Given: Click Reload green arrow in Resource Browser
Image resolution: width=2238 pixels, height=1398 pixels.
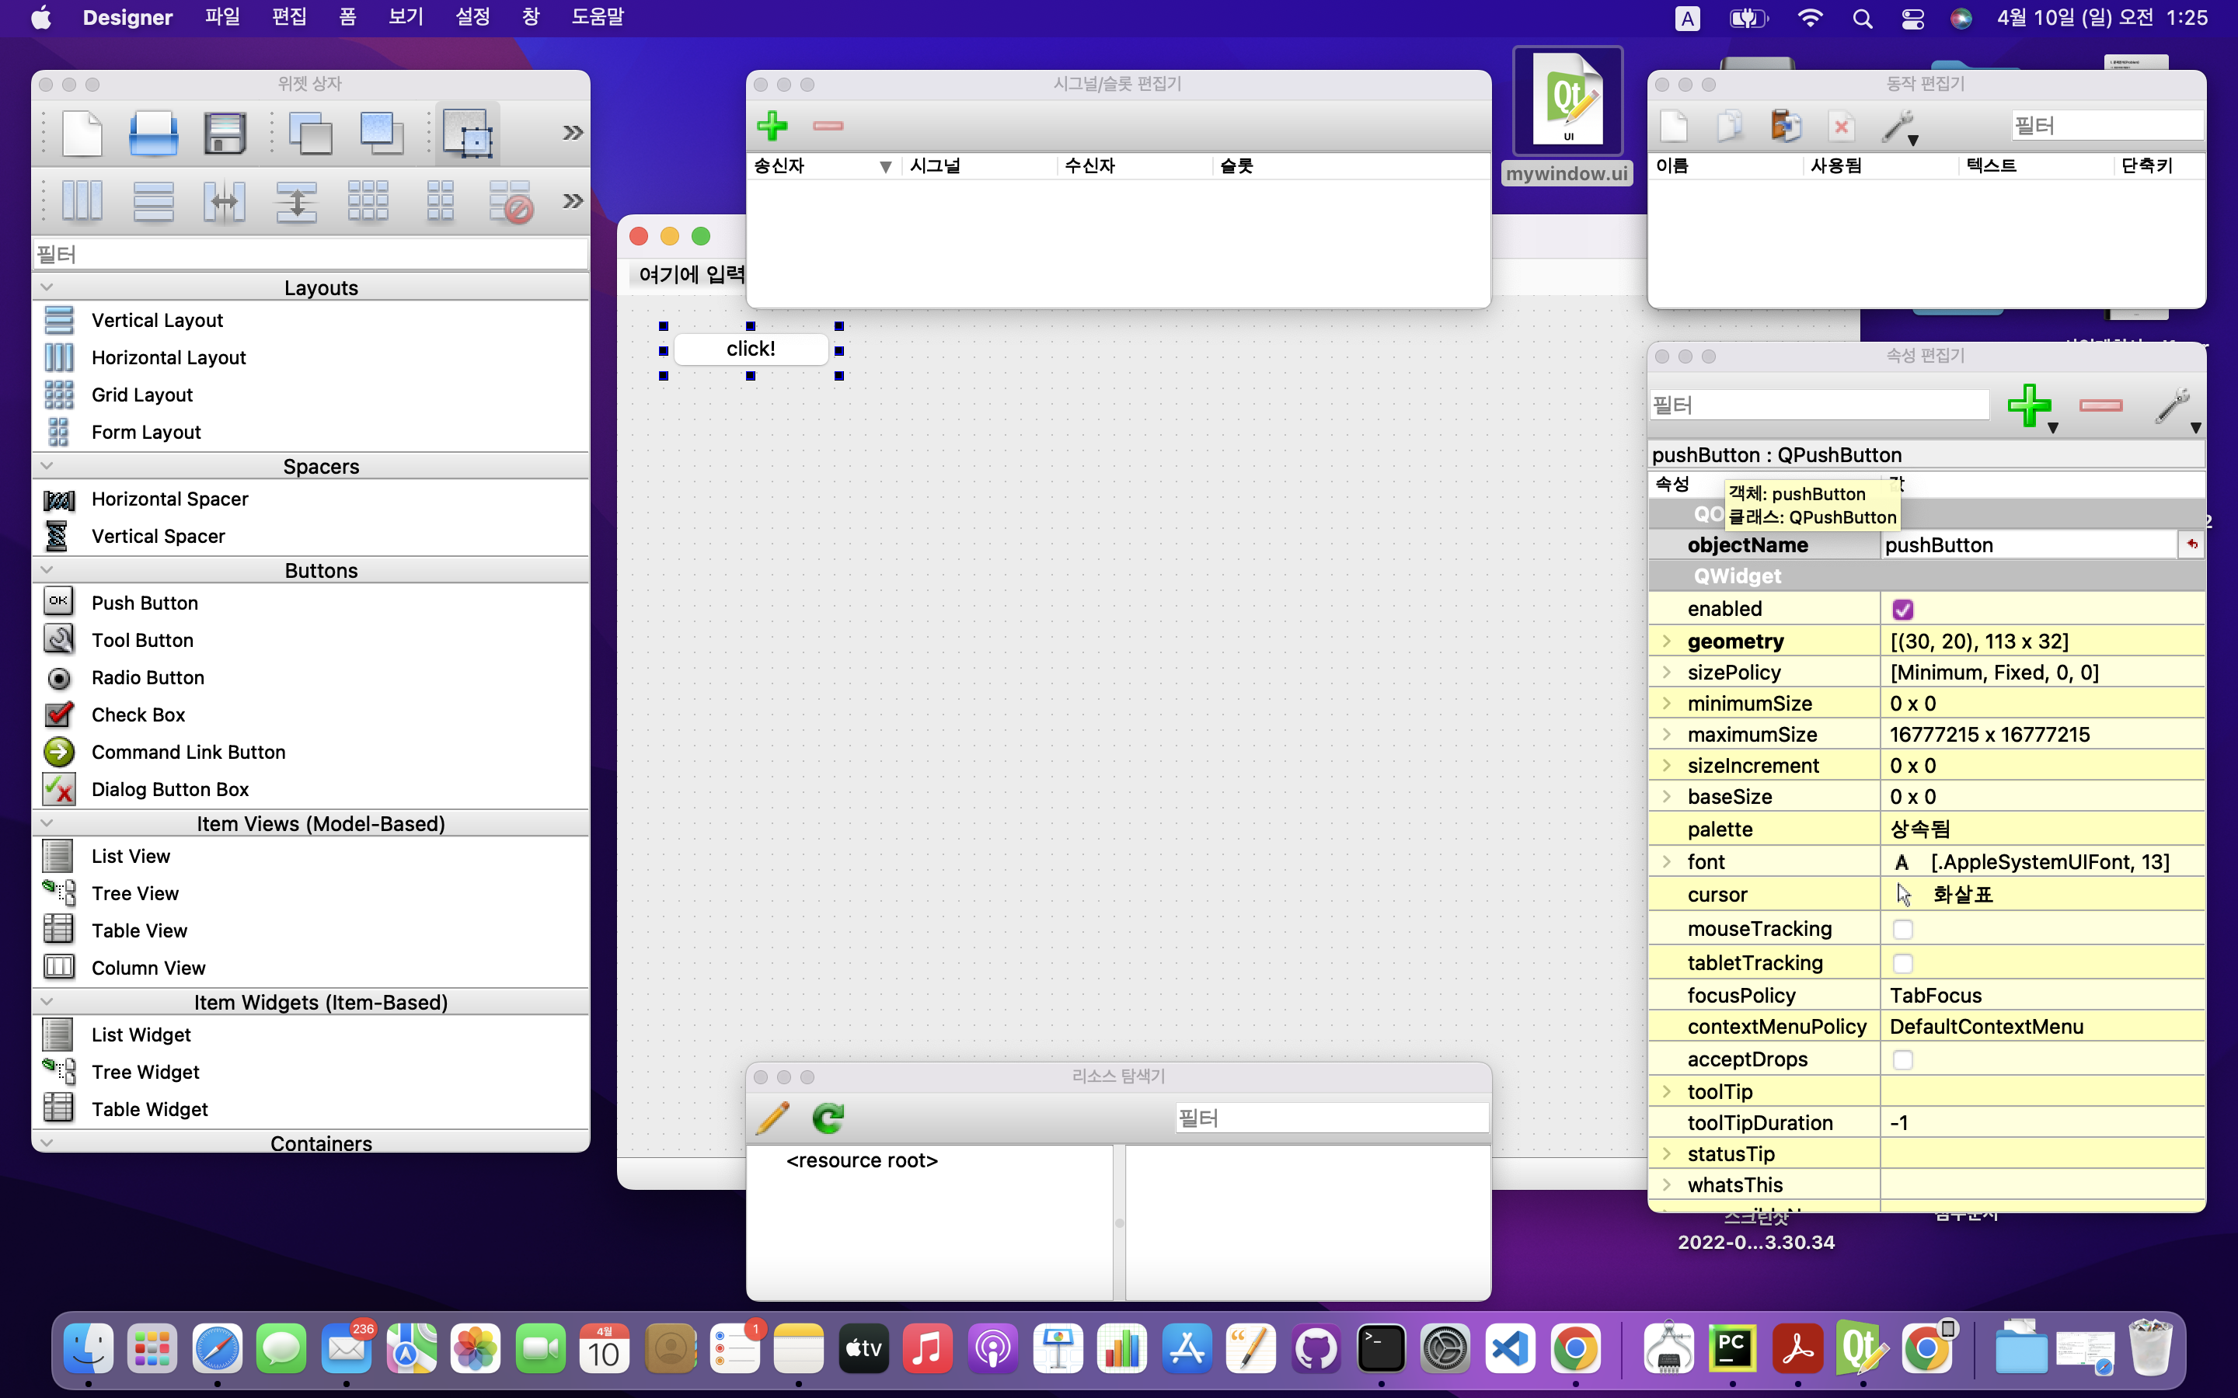Looking at the screenshot, I should pyautogui.click(x=828, y=1118).
